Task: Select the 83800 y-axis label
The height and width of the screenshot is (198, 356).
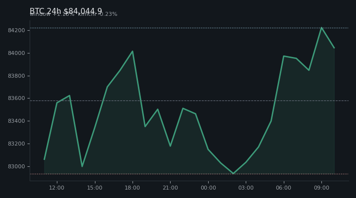Action: pos(16,76)
